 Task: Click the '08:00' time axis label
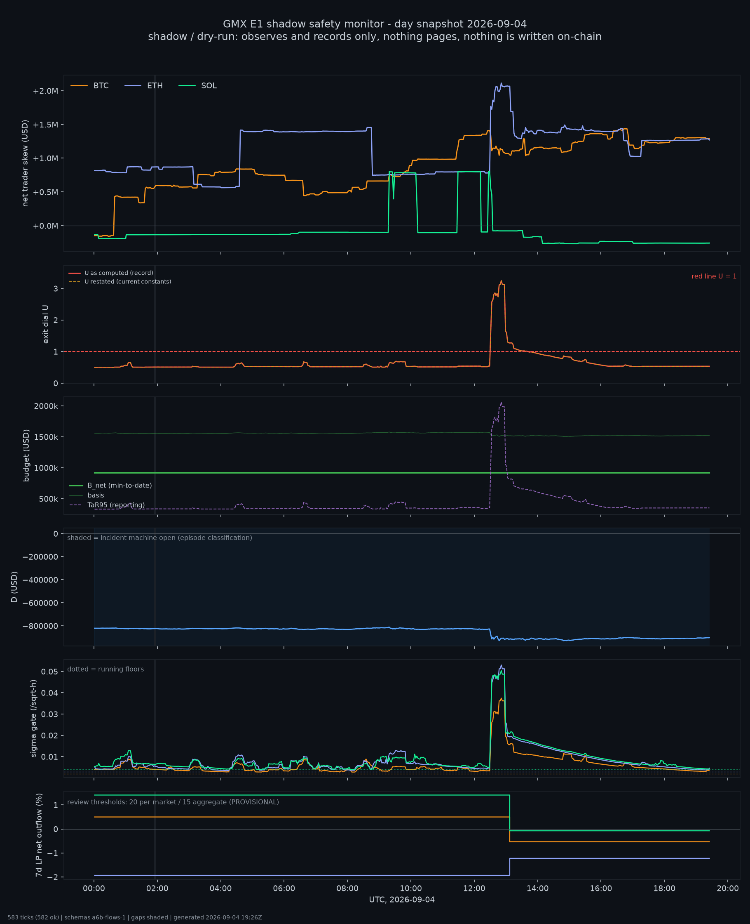(x=347, y=889)
